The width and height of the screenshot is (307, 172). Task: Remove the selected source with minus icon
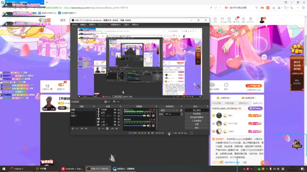pos(103,128)
